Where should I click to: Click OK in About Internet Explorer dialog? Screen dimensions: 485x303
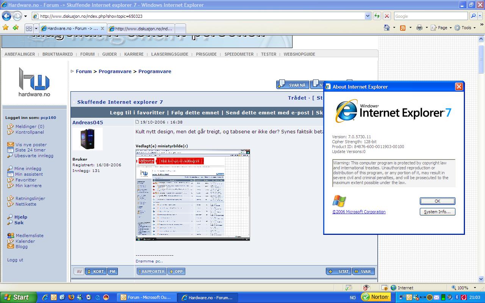point(437,201)
